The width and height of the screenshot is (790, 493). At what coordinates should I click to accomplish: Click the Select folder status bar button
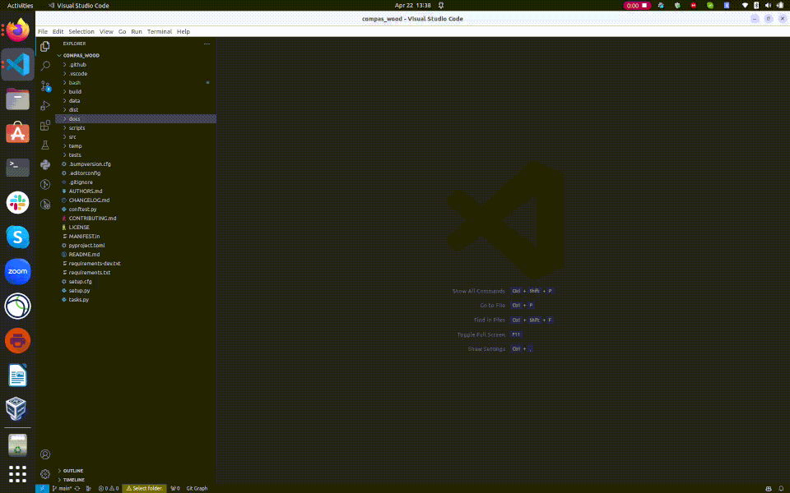click(x=145, y=488)
